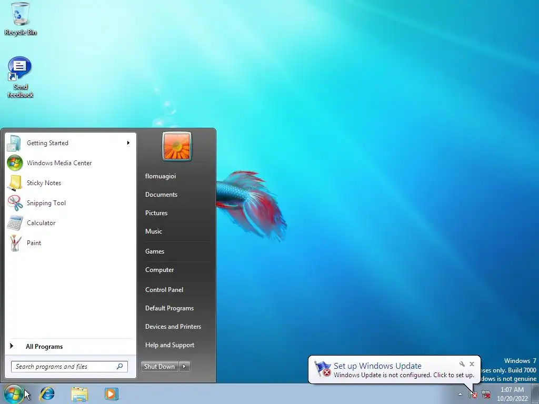
Task: Open the Send feedback desktop shortcut
Action: point(20,77)
